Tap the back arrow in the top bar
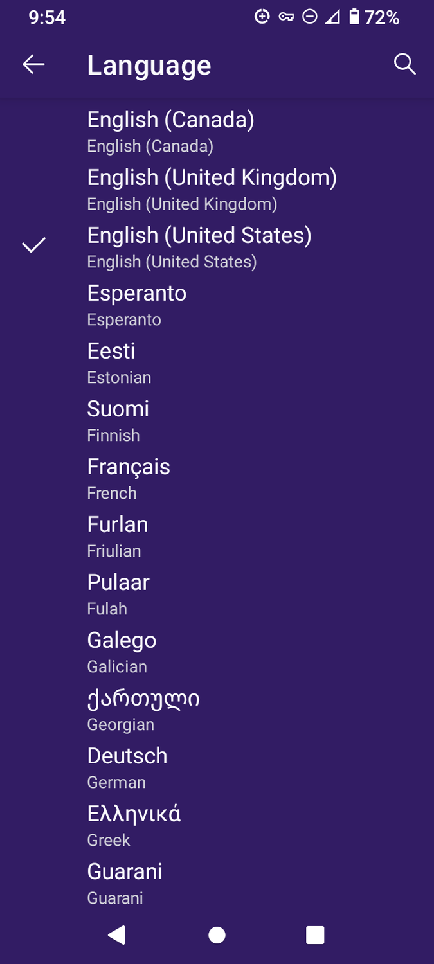The width and height of the screenshot is (434, 964). tap(33, 64)
